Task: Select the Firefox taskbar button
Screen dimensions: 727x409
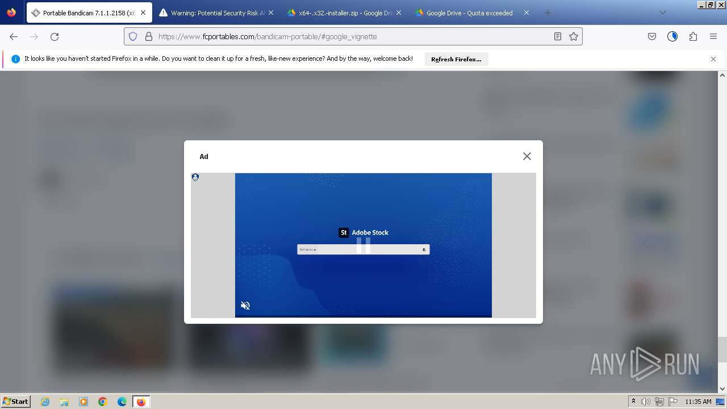Action: [x=141, y=402]
